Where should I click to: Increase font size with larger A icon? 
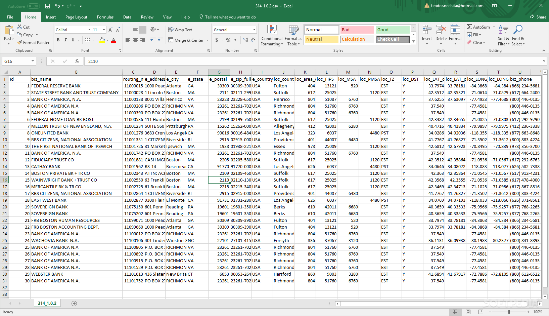pyautogui.click(x=110, y=30)
